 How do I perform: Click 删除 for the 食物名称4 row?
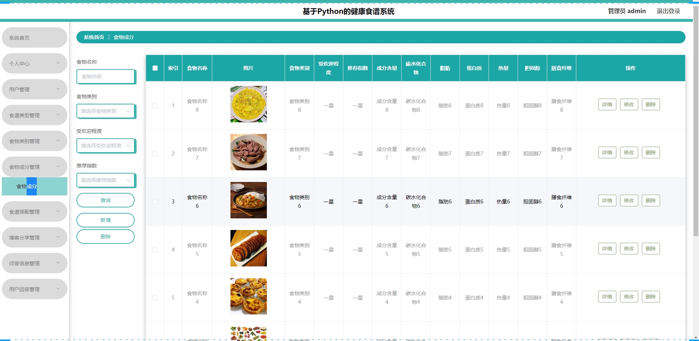click(651, 297)
